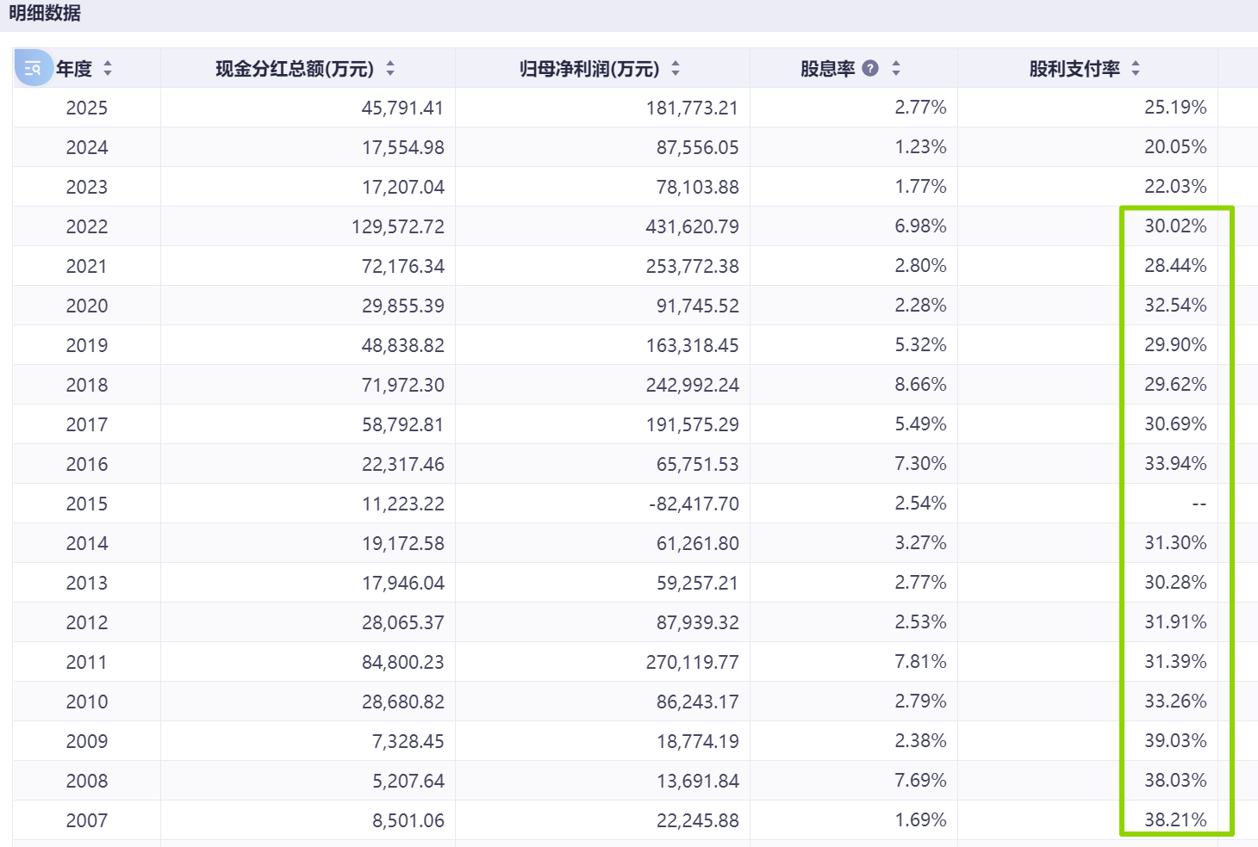The image size is (1258, 847).
Task: Click the 2018 dividend yield cell 8.66%
Action: pos(920,385)
